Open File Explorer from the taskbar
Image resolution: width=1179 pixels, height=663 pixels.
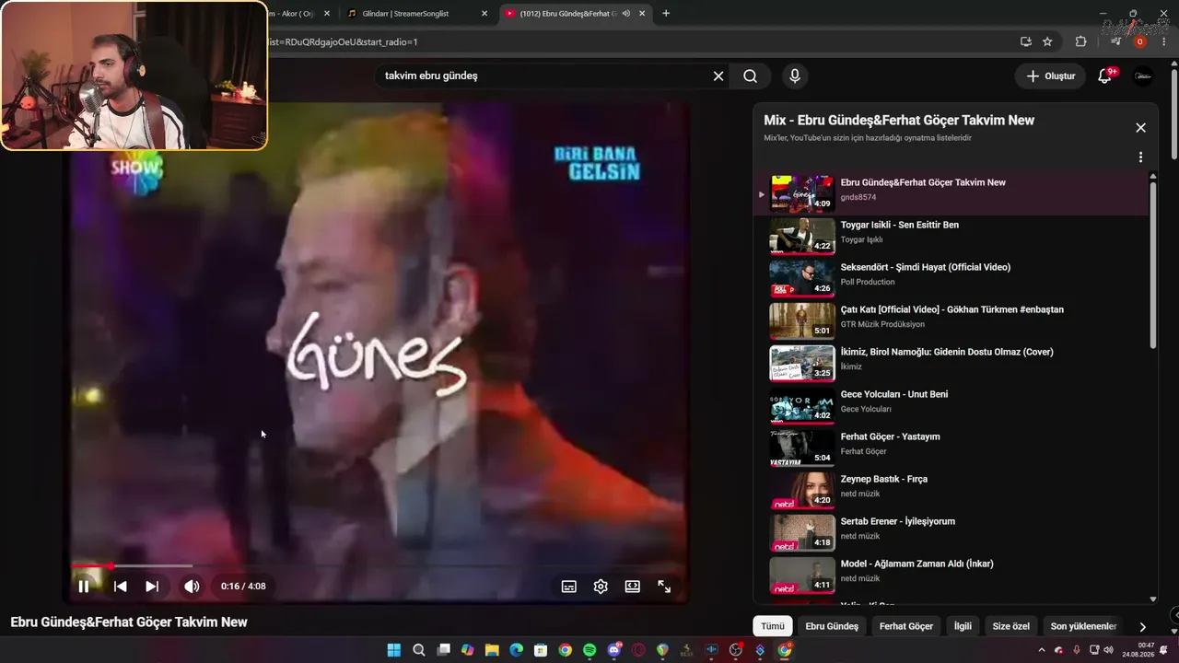(492, 650)
